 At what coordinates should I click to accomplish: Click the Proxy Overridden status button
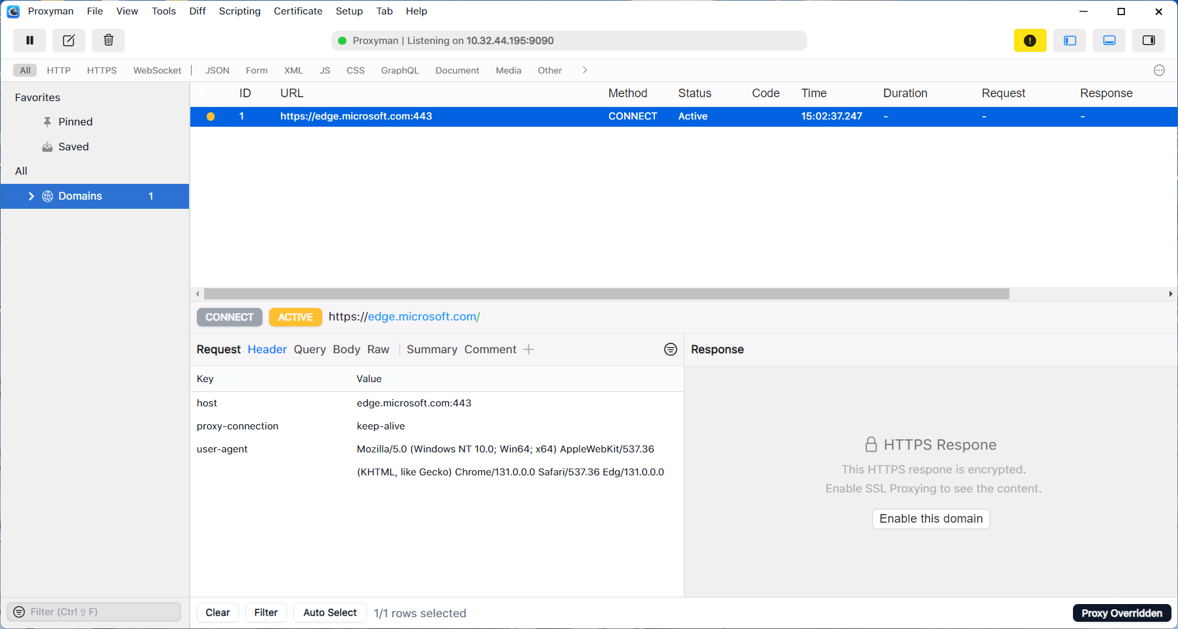1122,613
